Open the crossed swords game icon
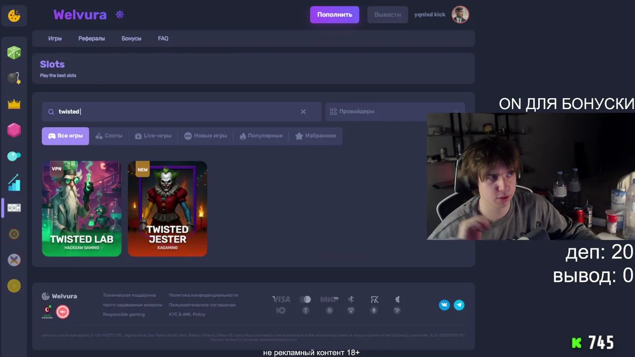This screenshot has height=357, width=635. pos(14,260)
